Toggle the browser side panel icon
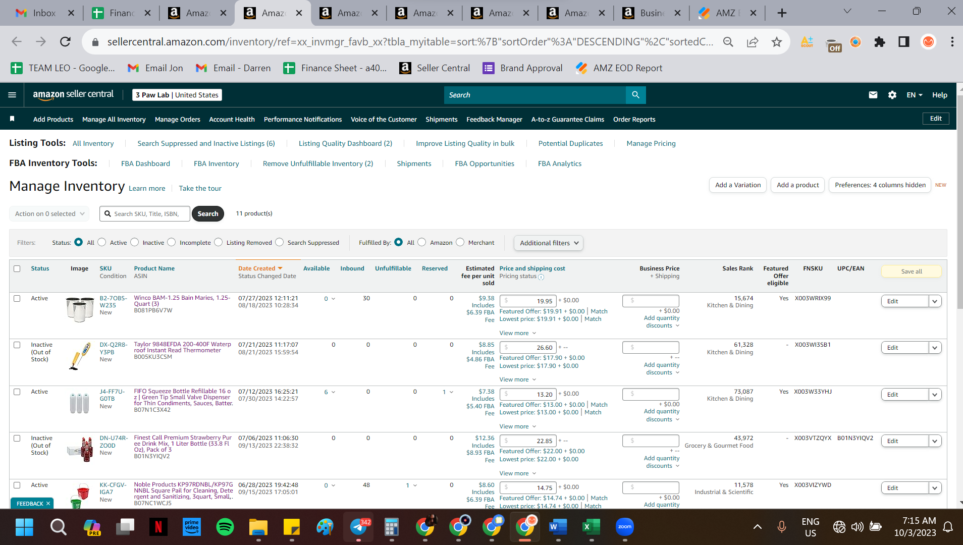Image resolution: width=963 pixels, height=545 pixels. [x=904, y=42]
